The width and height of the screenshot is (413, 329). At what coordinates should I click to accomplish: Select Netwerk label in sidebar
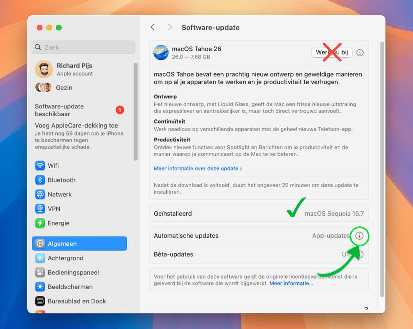pyautogui.click(x=60, y=194)
